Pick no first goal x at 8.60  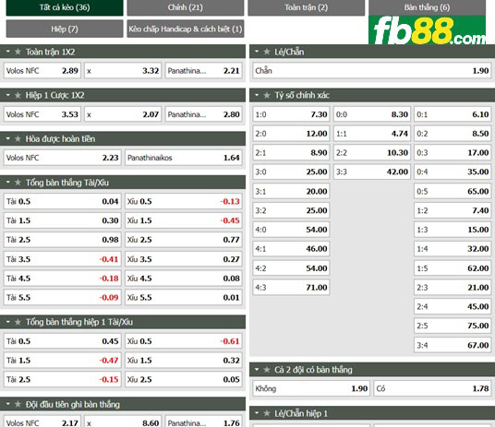click(x=123, y=422)
